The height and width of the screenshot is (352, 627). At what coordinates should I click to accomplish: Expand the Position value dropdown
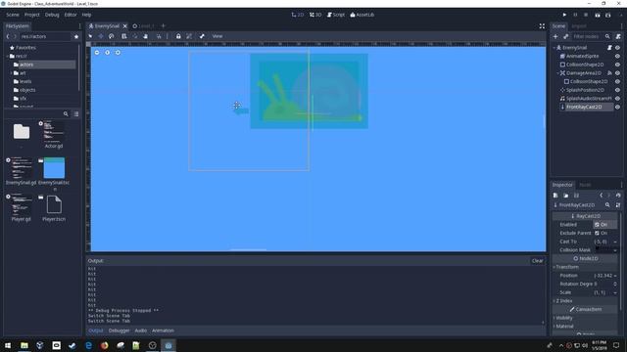[x=615, y=276]
